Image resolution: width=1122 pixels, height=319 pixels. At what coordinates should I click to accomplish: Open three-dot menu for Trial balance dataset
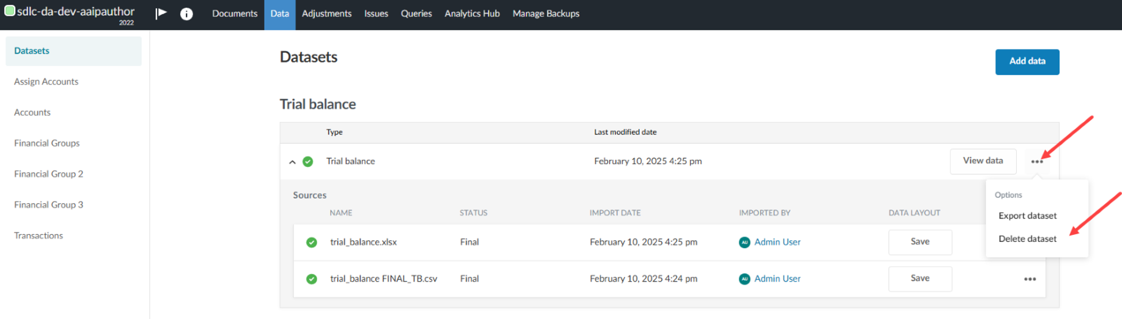coord(1037,162)
